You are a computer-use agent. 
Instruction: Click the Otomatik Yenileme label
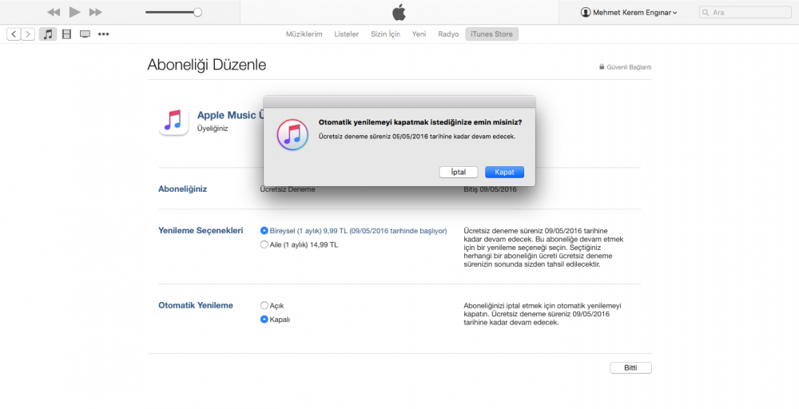click(196, 306)
